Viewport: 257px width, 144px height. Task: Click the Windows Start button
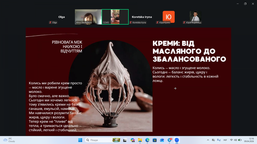point(80,140)
